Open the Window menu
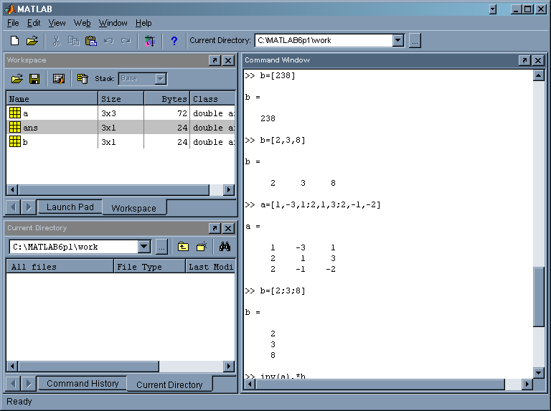The image size is (551, 411). 113,23
